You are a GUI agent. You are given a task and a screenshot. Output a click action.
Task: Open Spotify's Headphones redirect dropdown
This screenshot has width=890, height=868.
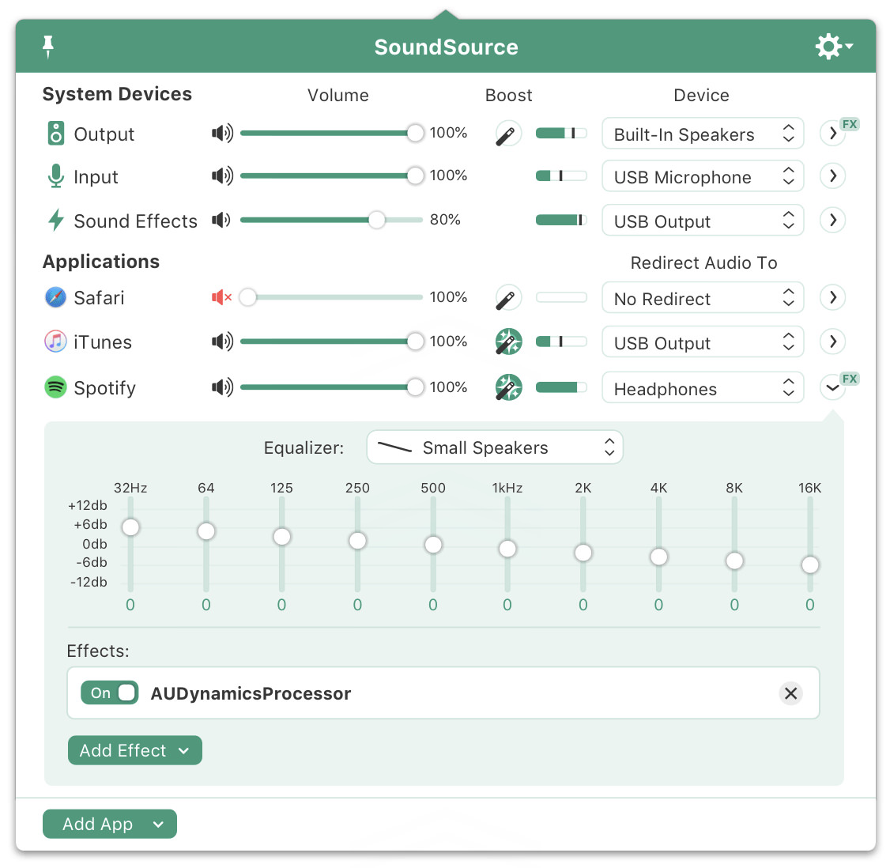[703, 387]
